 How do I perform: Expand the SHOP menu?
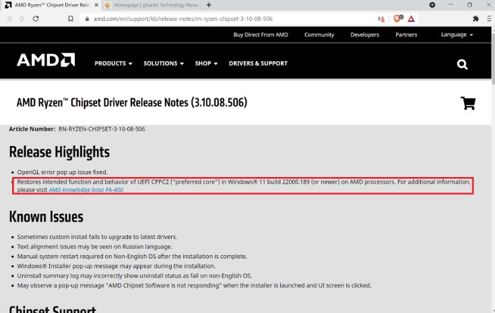point(206,63)
